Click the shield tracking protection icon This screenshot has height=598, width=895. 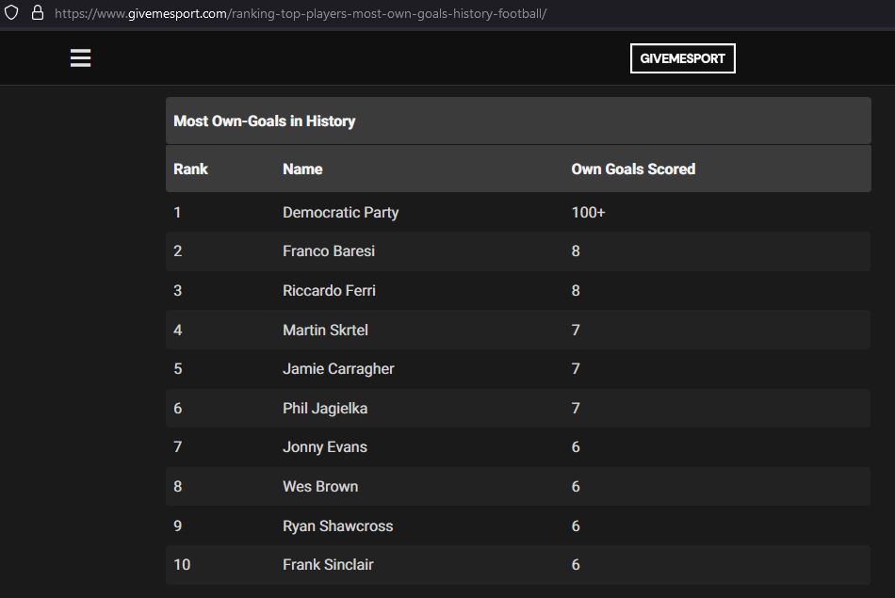tap(11, 12)
